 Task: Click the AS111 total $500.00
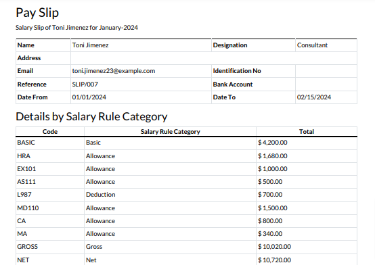(270, 182)
